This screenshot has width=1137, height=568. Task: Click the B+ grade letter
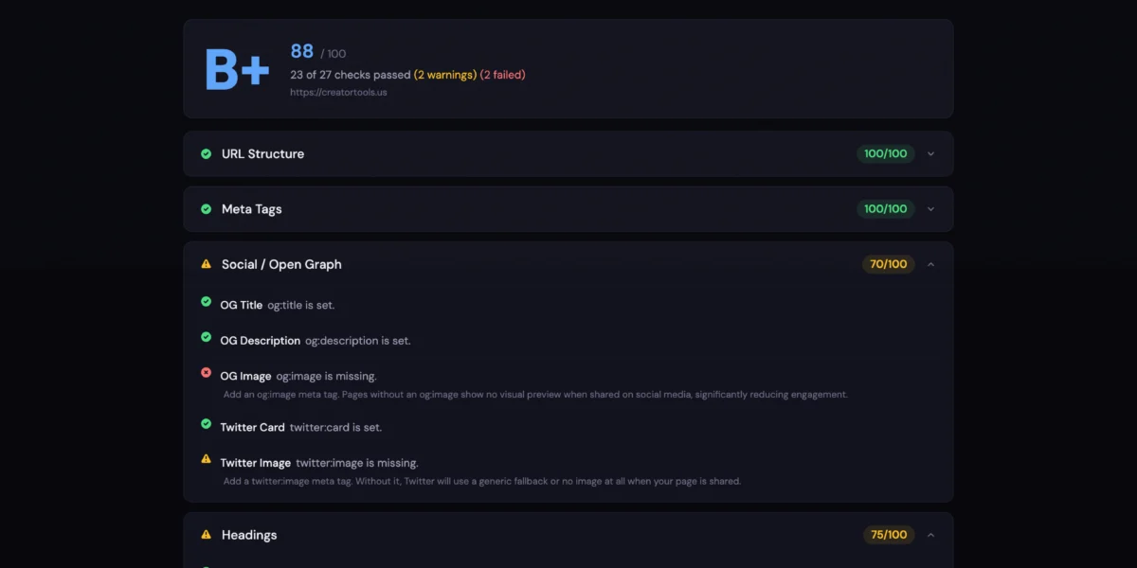tap(237, 69)
